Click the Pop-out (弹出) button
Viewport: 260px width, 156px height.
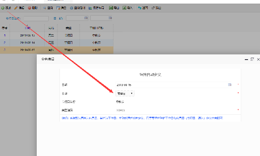(157, 8)
